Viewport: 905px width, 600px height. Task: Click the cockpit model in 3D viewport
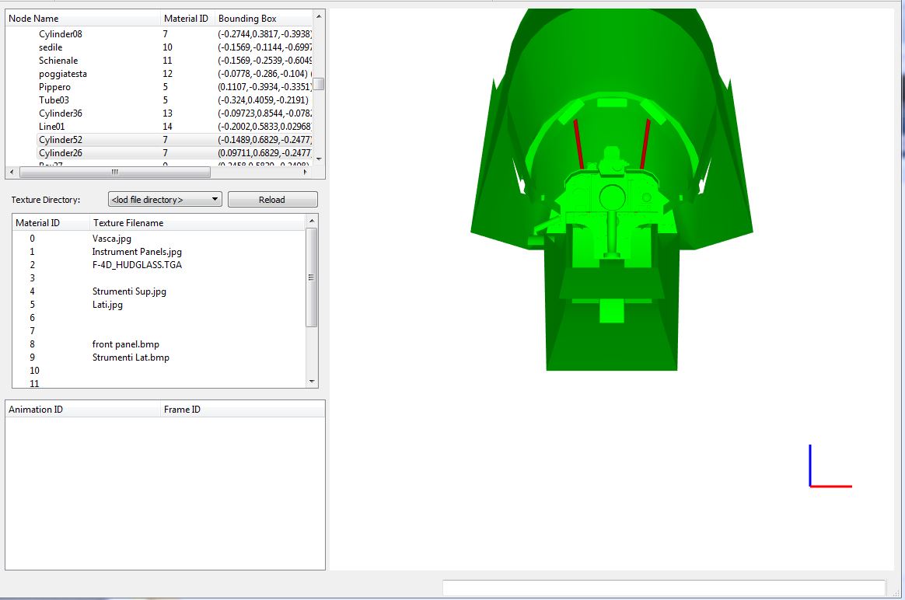click(x=612, y=190)
